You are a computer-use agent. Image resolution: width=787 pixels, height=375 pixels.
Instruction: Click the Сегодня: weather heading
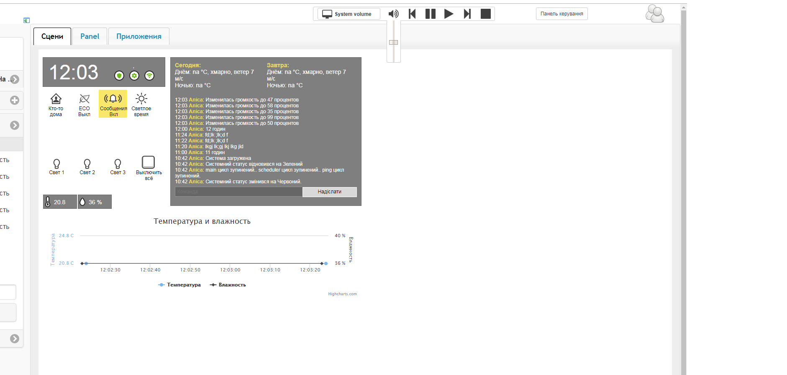[x=188, y=65]
